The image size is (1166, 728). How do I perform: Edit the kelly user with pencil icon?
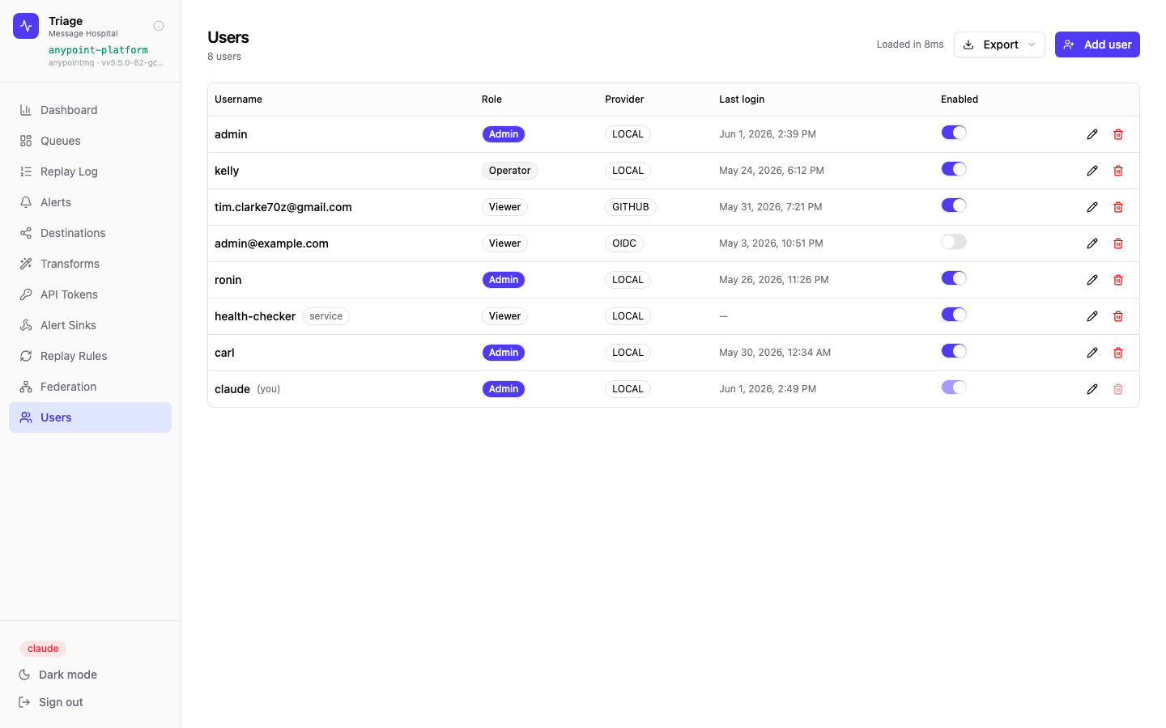point(1092,171)
